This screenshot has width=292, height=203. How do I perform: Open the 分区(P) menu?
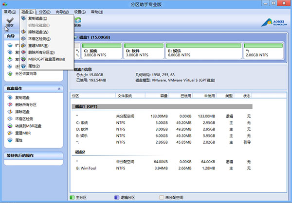[x=45, y=11]
